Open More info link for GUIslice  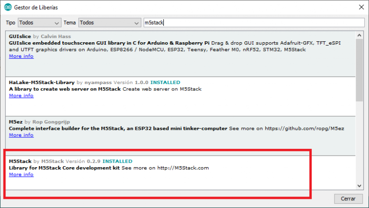(21, 56)
